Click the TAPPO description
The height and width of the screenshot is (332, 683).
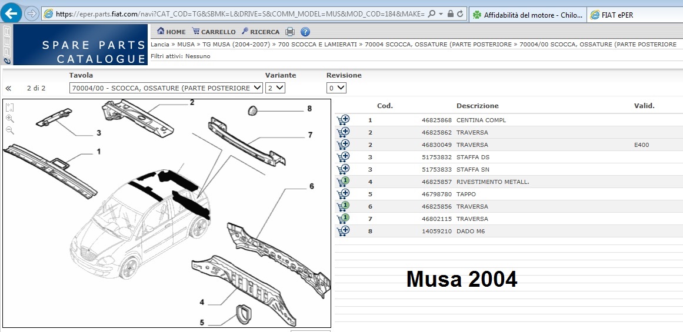[x=466, y=194]
